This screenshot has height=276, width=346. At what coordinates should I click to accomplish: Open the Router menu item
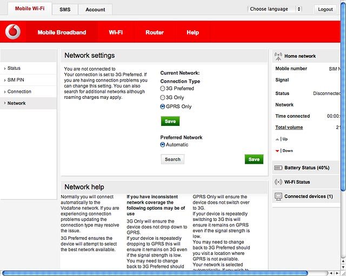coord(155,32)
